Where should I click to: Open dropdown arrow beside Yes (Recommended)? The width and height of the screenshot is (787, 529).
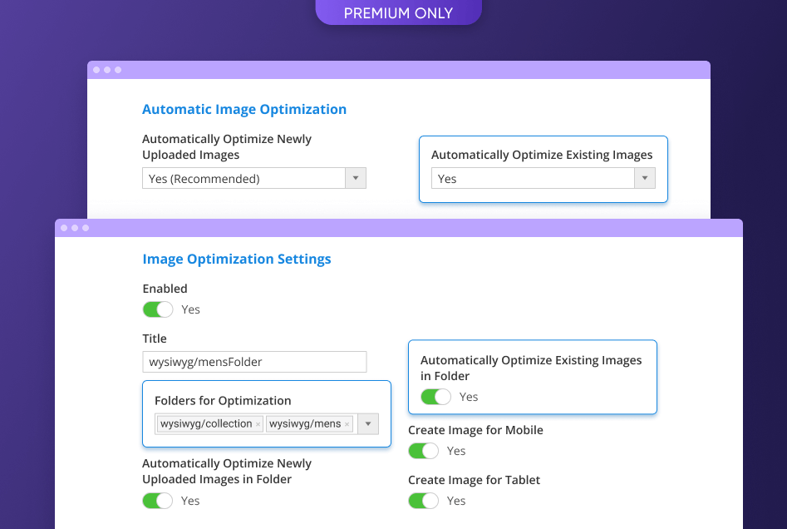(356, 178)
